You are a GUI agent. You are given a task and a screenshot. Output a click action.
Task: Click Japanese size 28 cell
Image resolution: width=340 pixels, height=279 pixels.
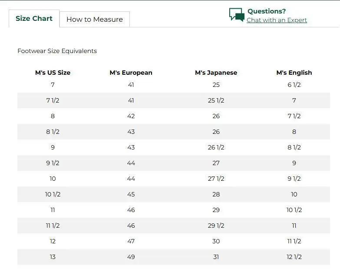216,194
